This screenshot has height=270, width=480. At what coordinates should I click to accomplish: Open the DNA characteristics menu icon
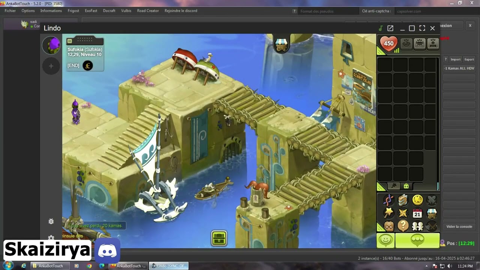(389, 200)
